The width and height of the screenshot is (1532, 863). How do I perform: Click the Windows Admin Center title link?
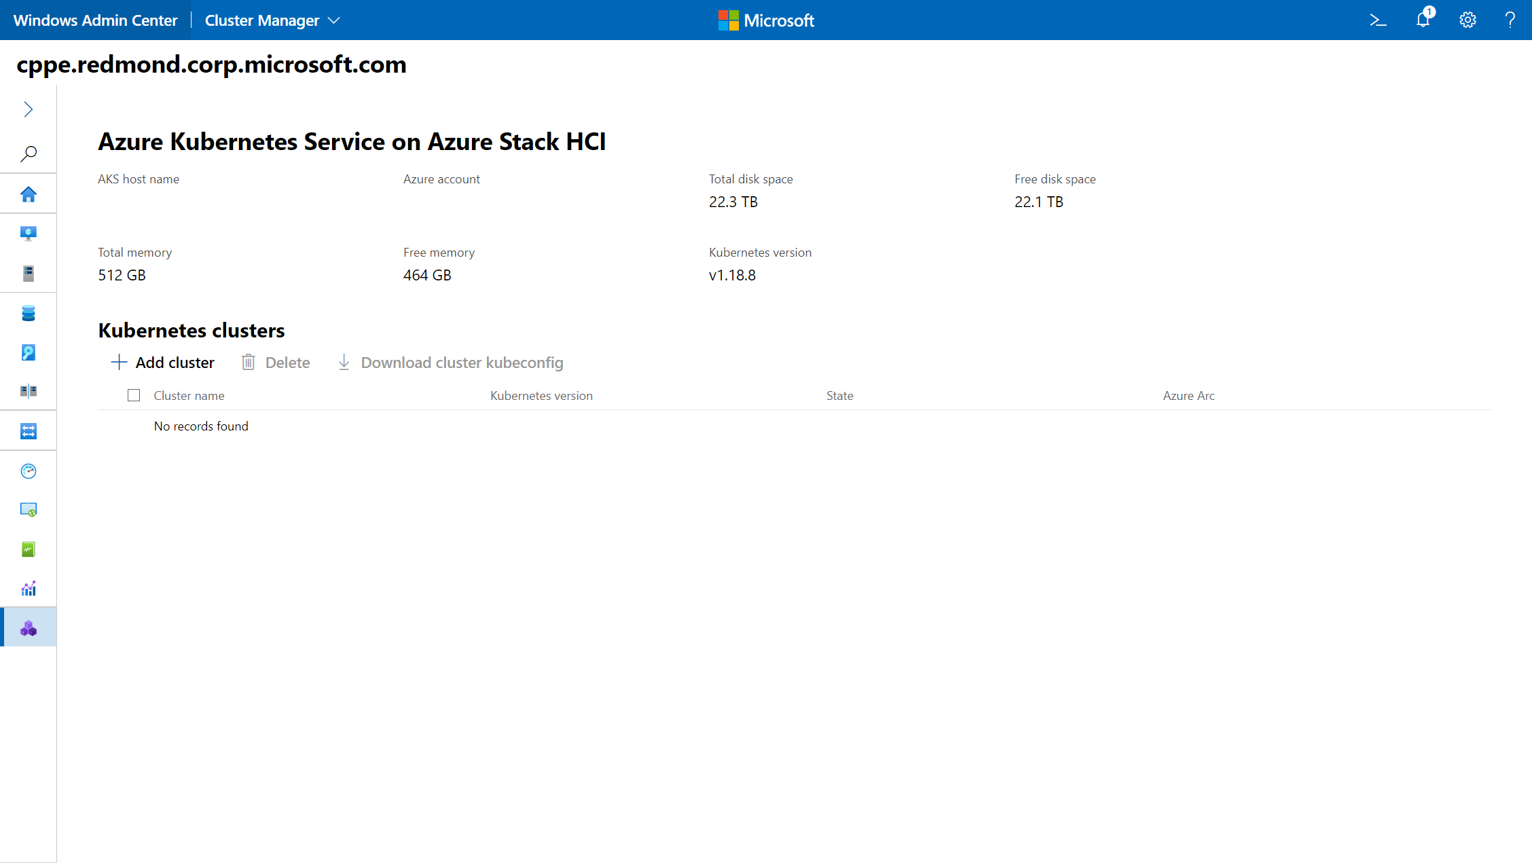(x=95, y=20)
